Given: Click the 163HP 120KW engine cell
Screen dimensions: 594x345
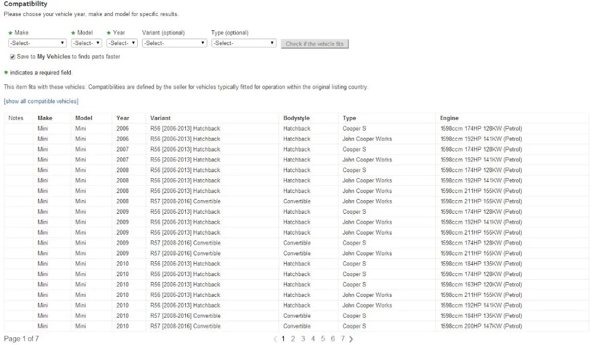Looking at the screenshot, I should [x=481, y=285].
